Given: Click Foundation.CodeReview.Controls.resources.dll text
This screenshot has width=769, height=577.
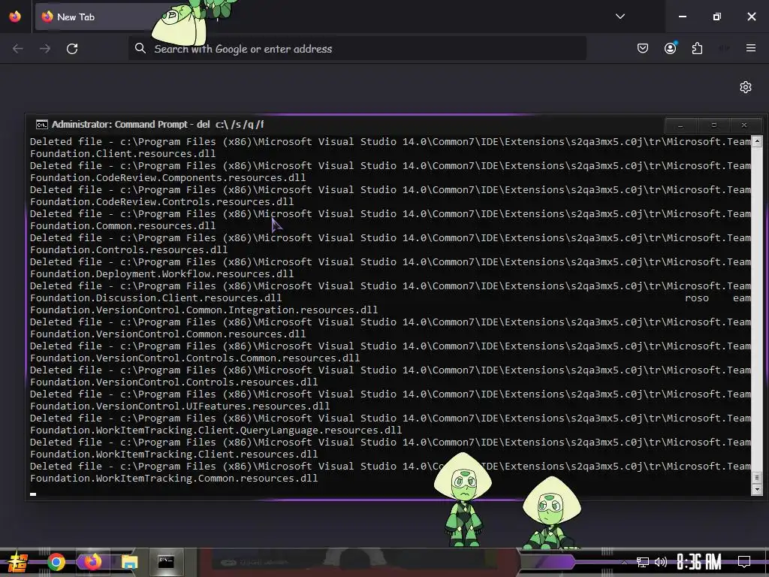Looking at the screenshot, I should click(162, 201).
